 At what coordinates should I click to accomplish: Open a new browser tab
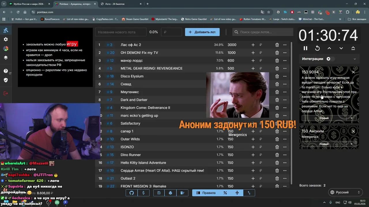[x=148, y=4]
